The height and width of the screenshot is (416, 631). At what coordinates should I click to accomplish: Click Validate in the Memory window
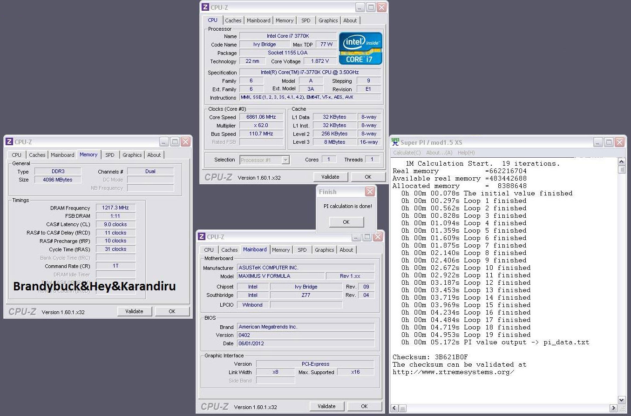(x=134, y=311)
